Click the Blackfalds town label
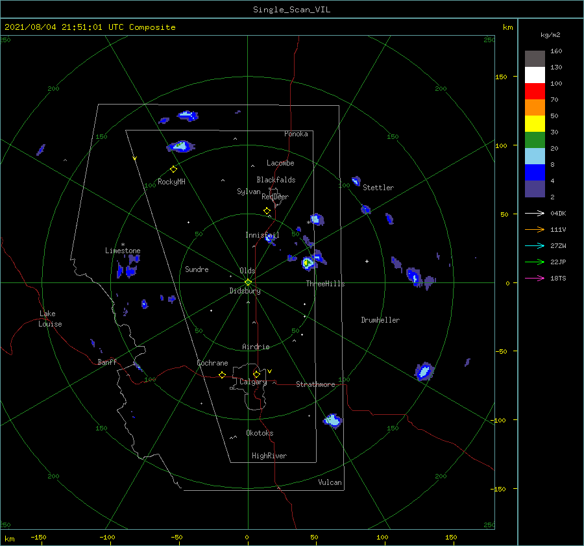 click(x=276, y=180)
